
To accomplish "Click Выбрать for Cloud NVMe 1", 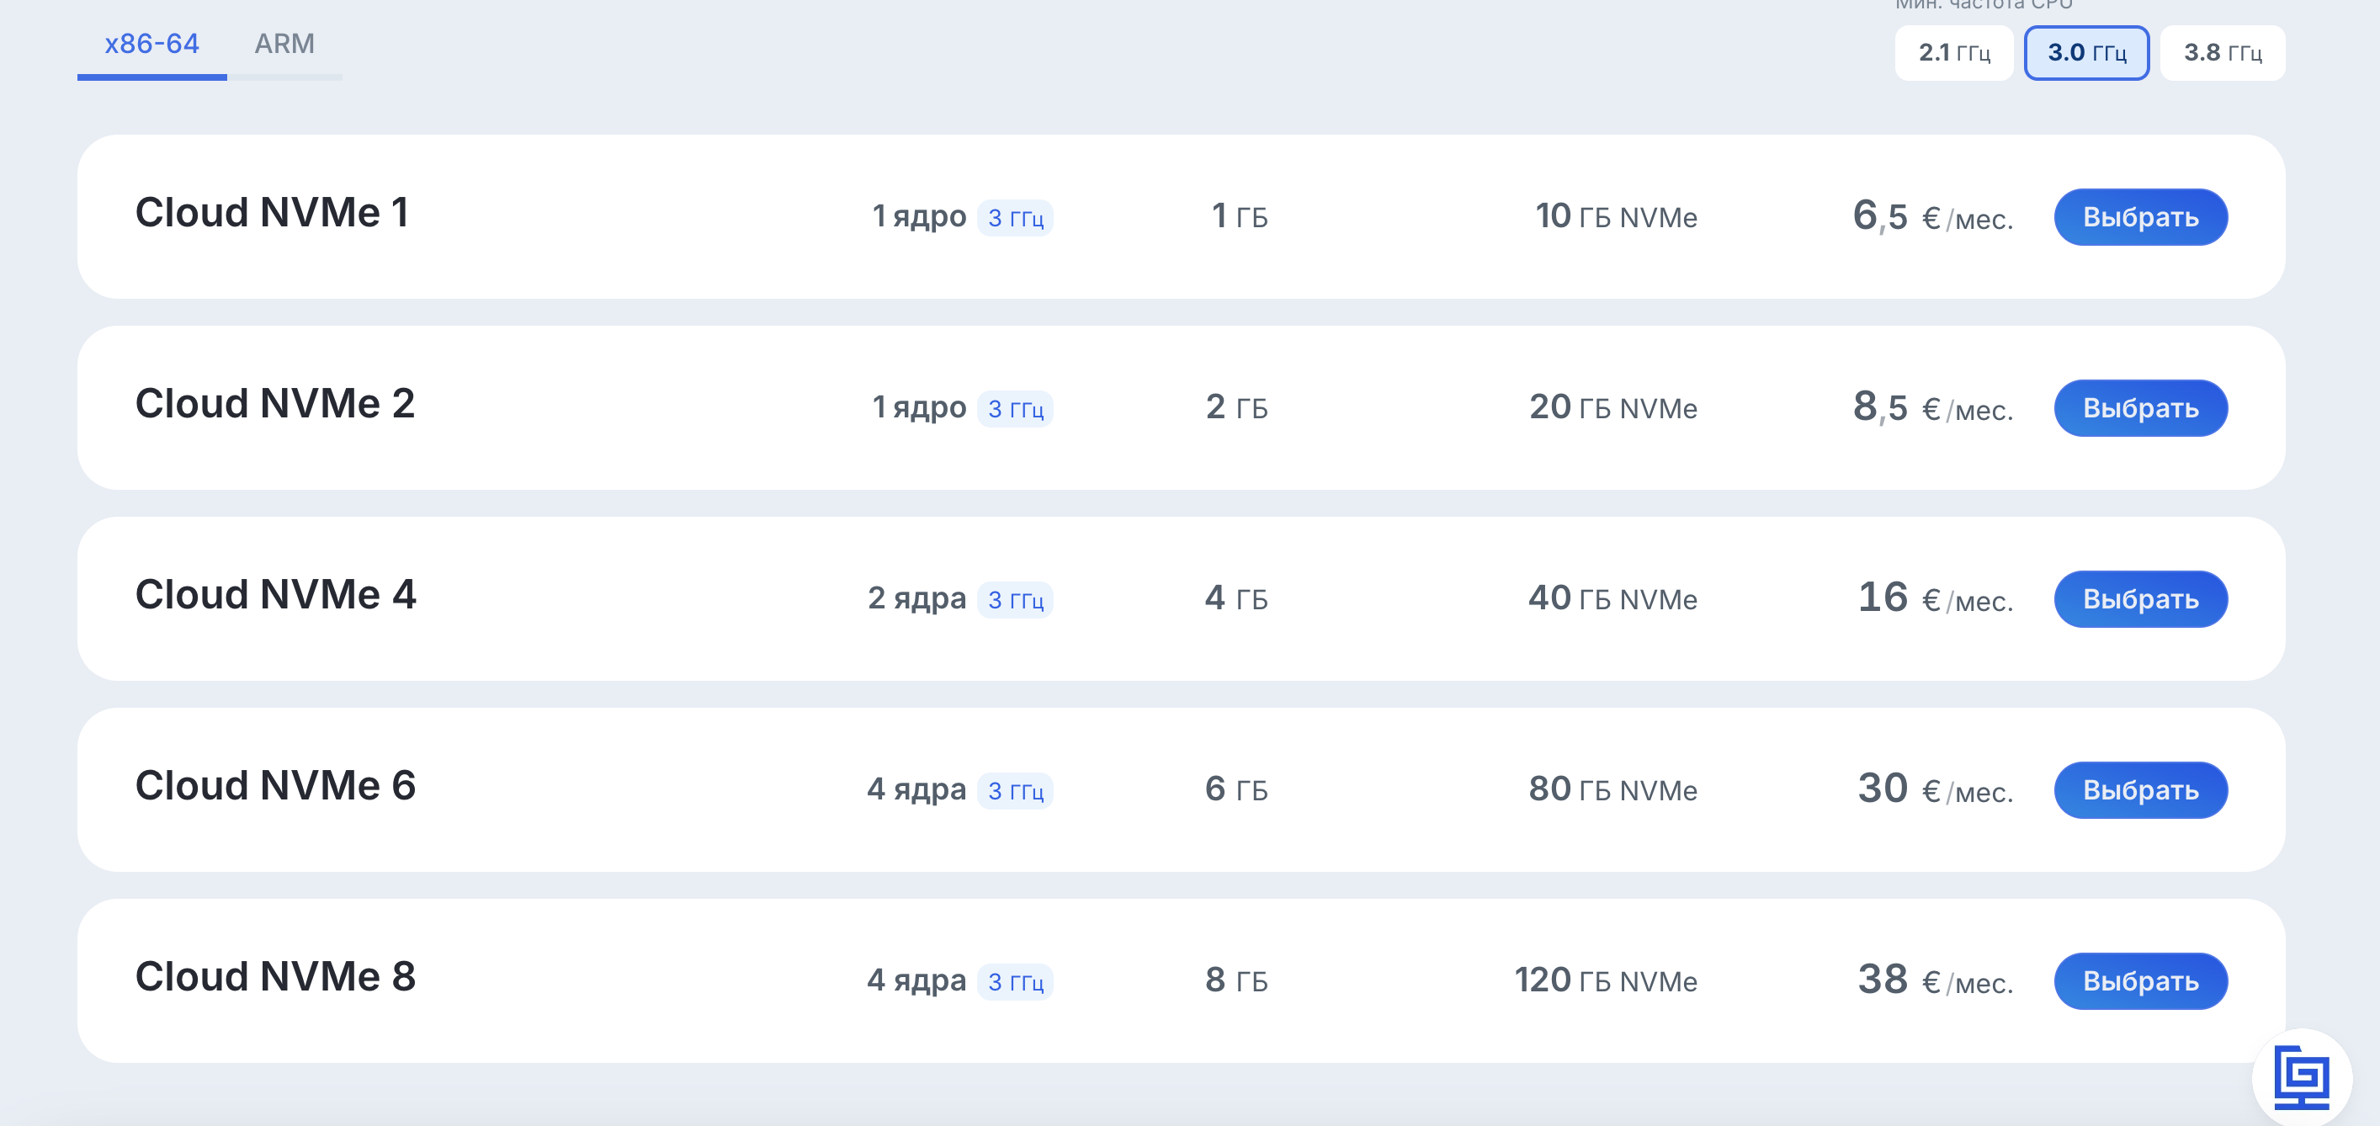I will click(2140, 217).
